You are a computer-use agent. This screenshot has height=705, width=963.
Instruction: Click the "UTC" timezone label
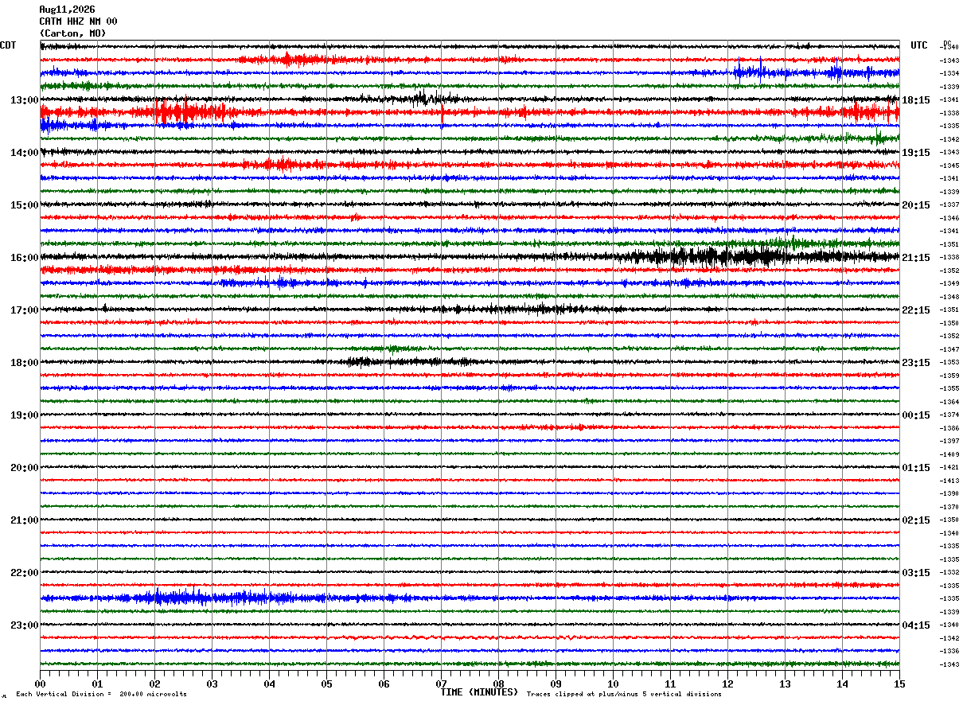click(919, 45)
